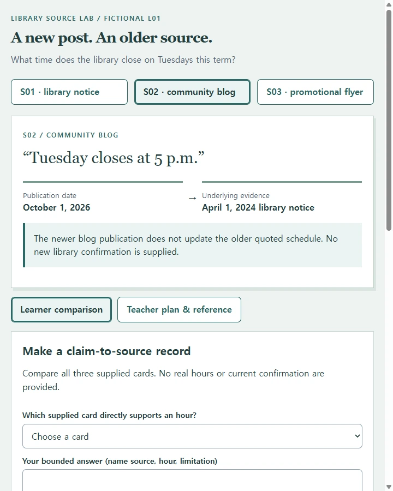The image size is (393, 491).
Task: Click the note about the newer blog publication
Action: (193, 245)
